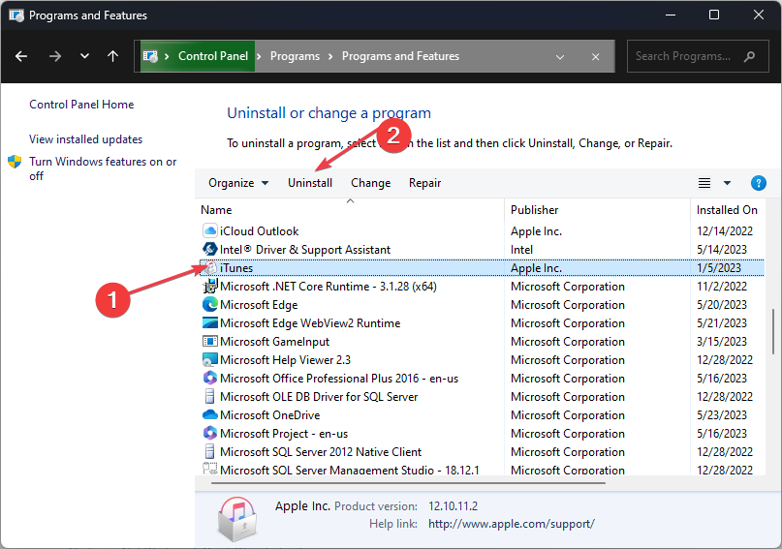
Task: Click the Microsoft GameInput icon
Action: 210,341
